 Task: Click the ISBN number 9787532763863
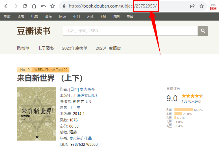point(84,144)
